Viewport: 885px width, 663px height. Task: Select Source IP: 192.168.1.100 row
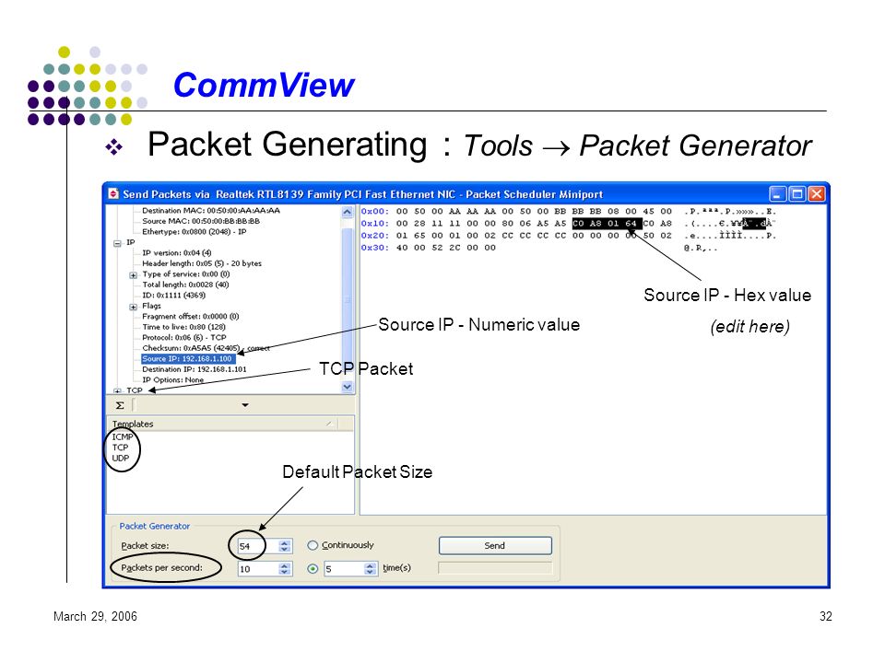(x=187, y=358)
